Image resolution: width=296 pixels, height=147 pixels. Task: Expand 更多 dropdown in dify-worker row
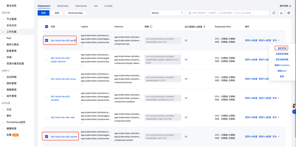pos(276,136)
